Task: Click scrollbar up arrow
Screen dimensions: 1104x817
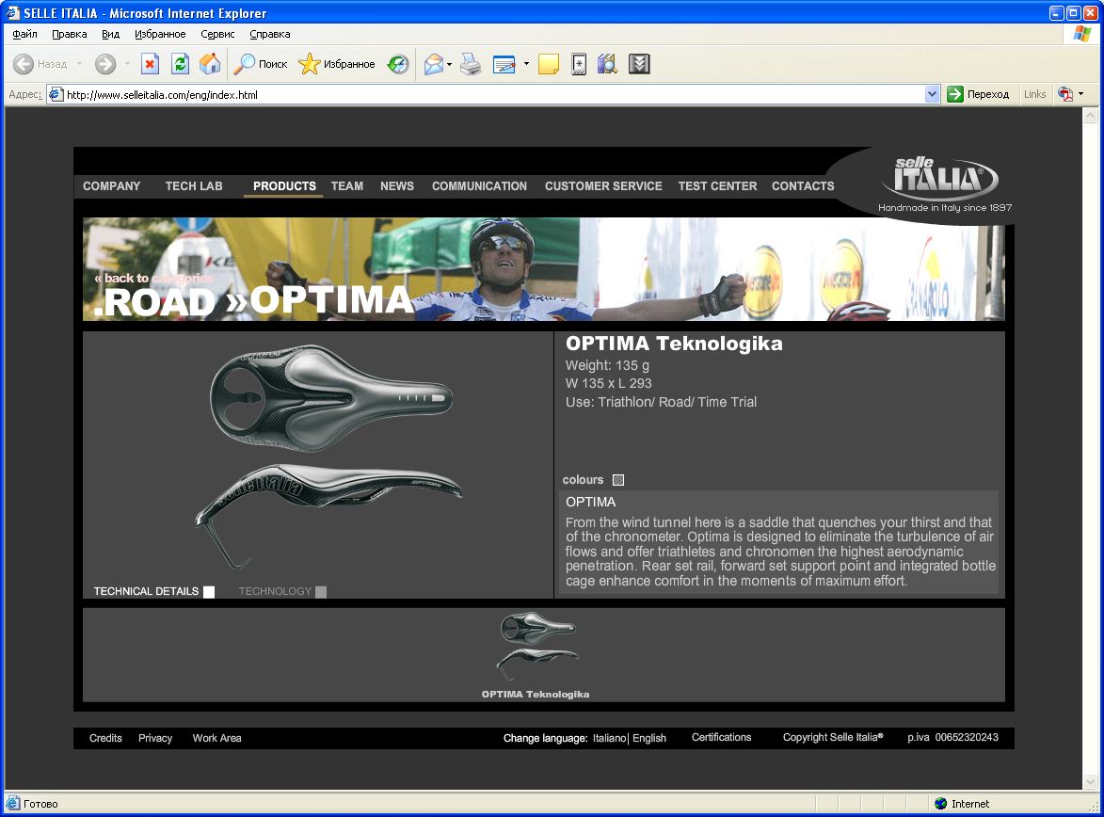Action: click(1091, 116)
